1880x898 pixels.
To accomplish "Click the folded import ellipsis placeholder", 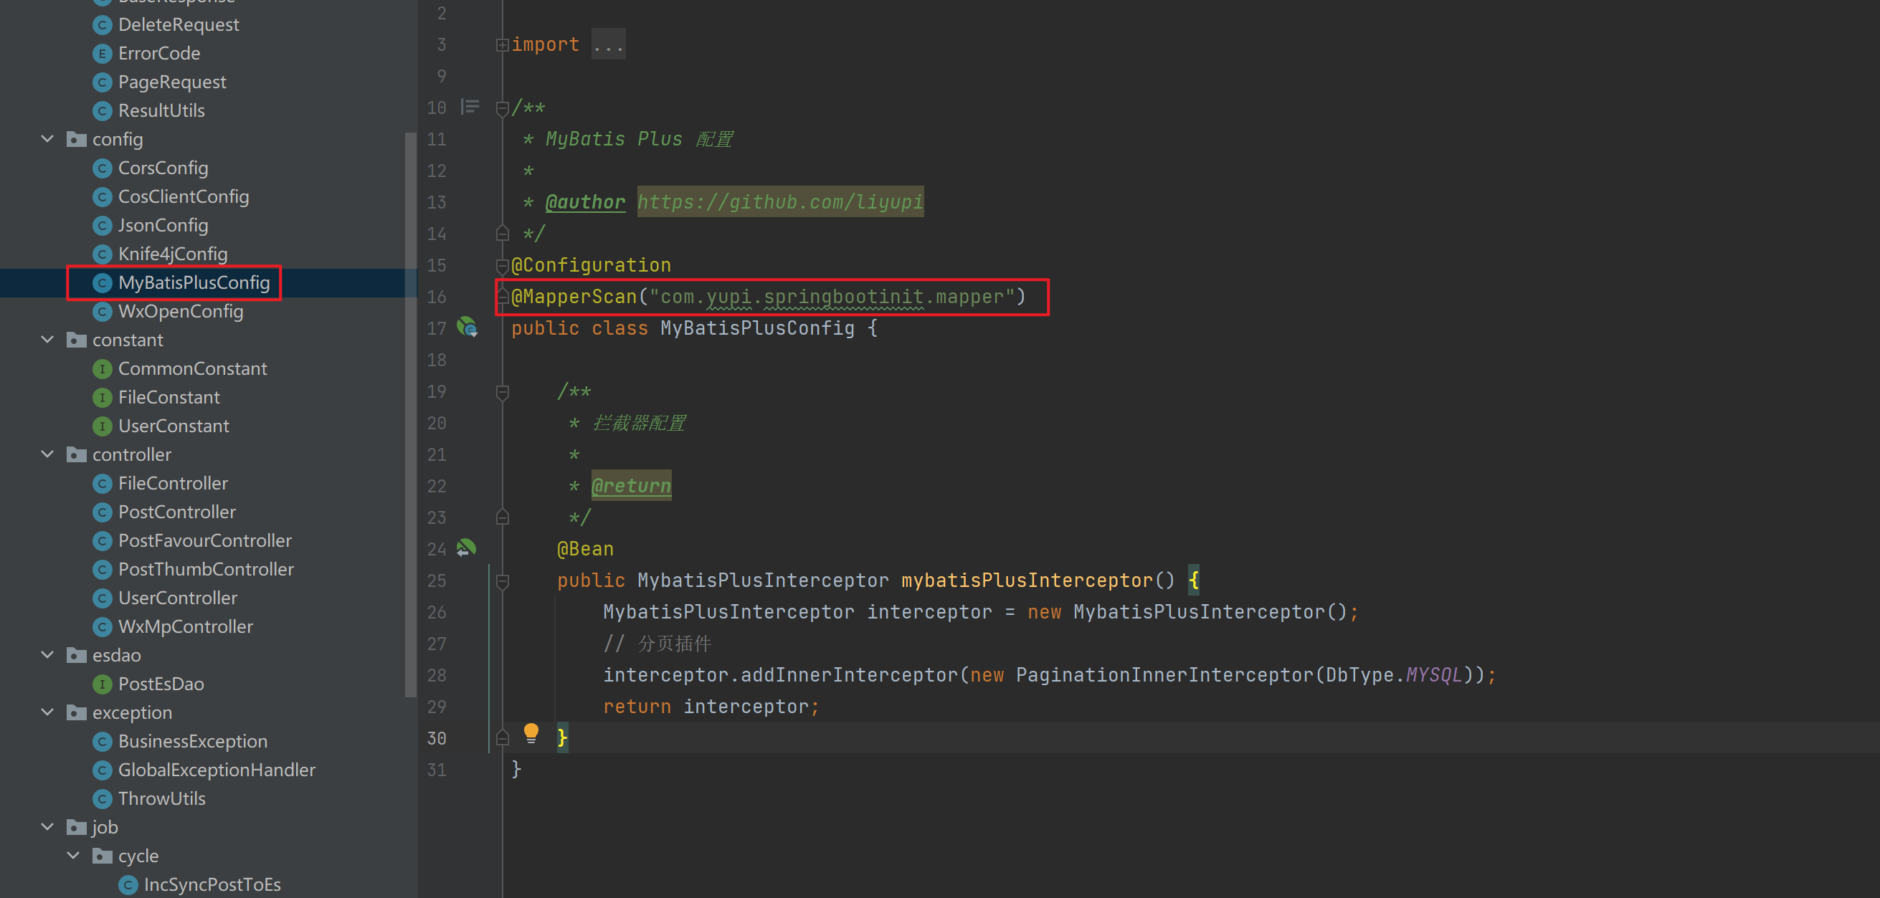I will (607, 44).
